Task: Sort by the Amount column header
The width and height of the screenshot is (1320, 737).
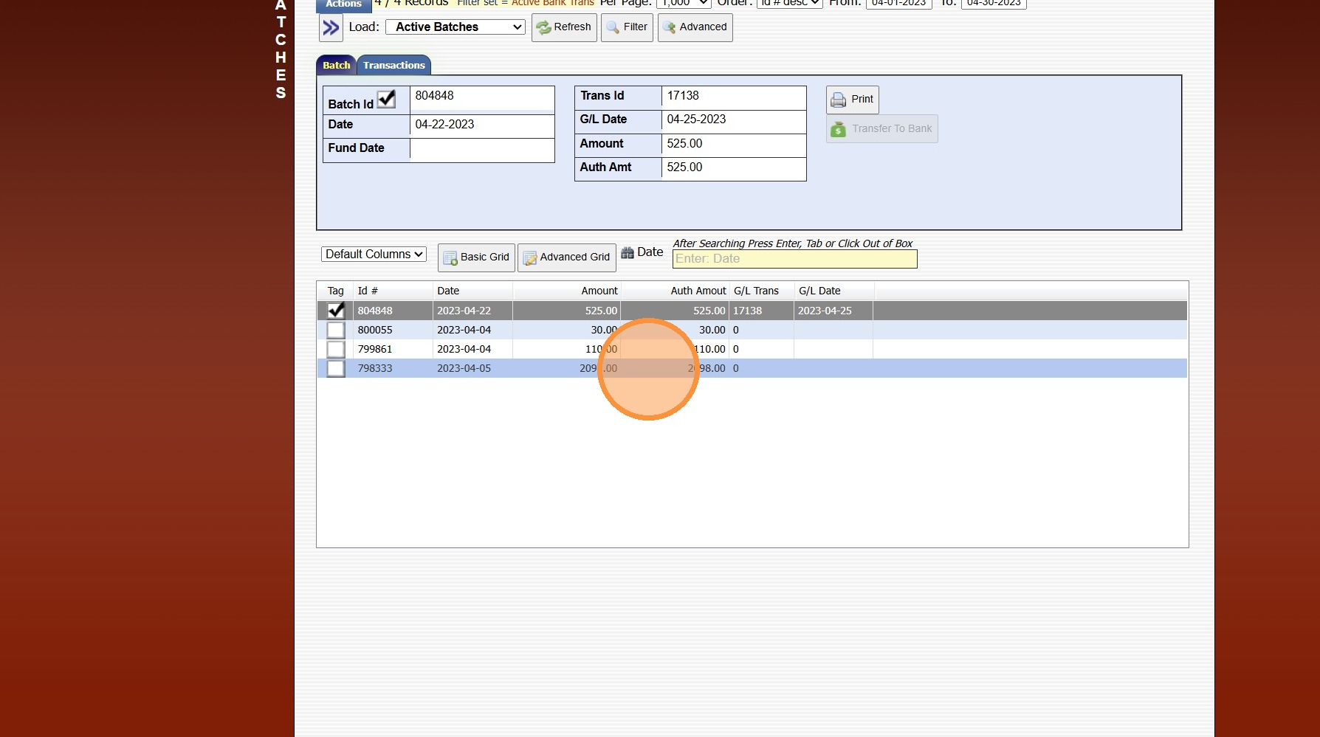Action: [x=567, y=291]
